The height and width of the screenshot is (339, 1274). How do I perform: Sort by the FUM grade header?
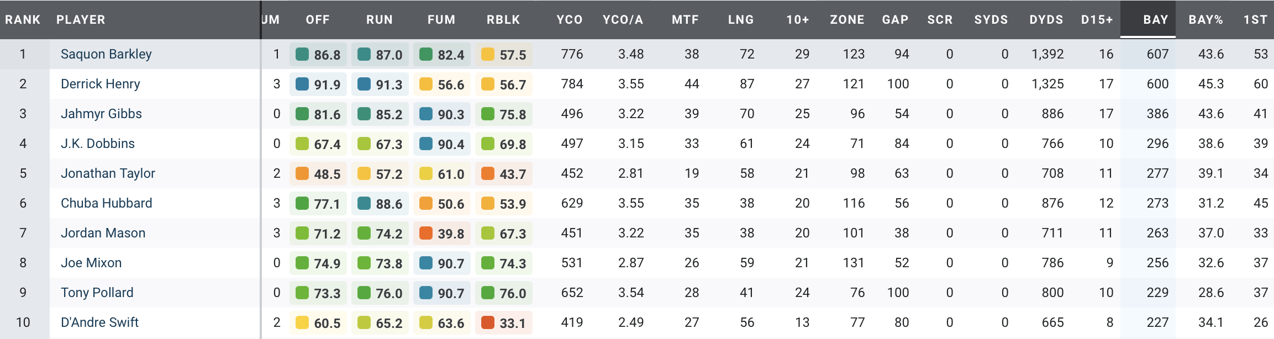(x=441, y=20)
